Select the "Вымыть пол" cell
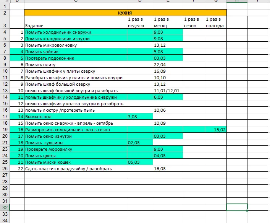Screen dimensions: 270x223 pos(76,117)
